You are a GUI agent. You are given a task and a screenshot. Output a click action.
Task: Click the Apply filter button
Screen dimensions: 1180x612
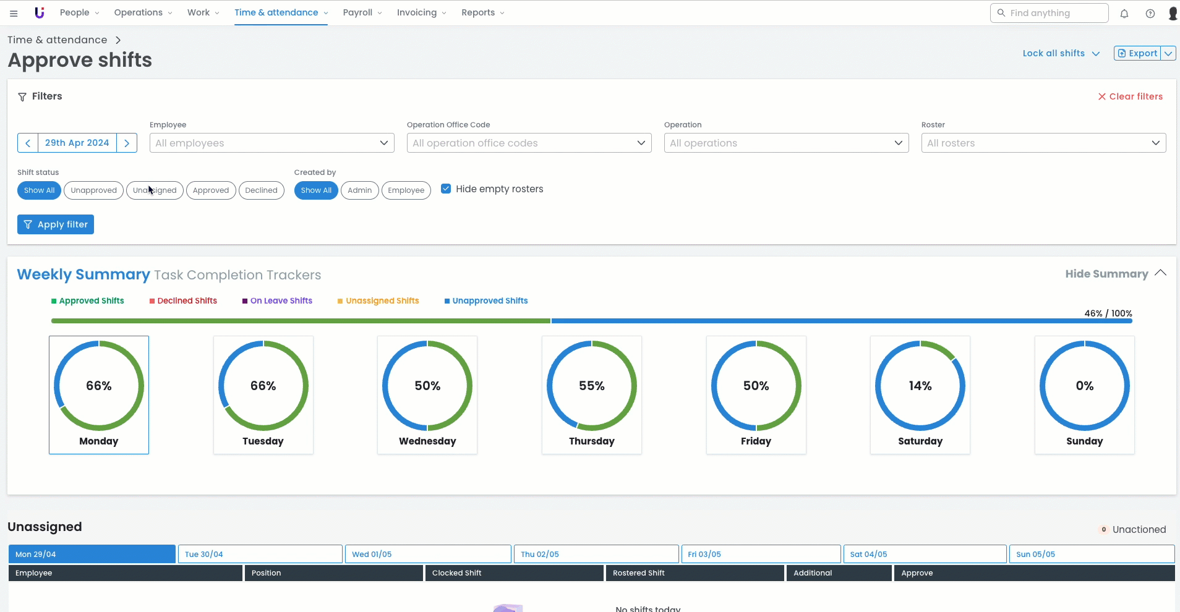coord(56,224)
